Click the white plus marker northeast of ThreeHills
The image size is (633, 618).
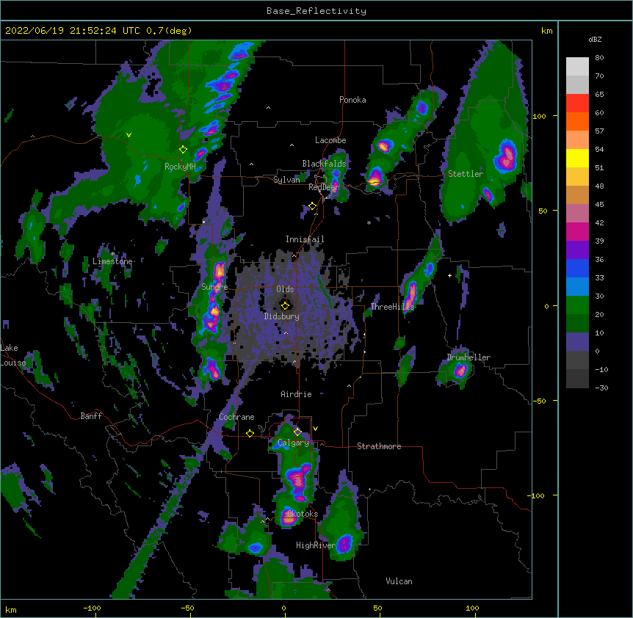(x=449, y=275)
